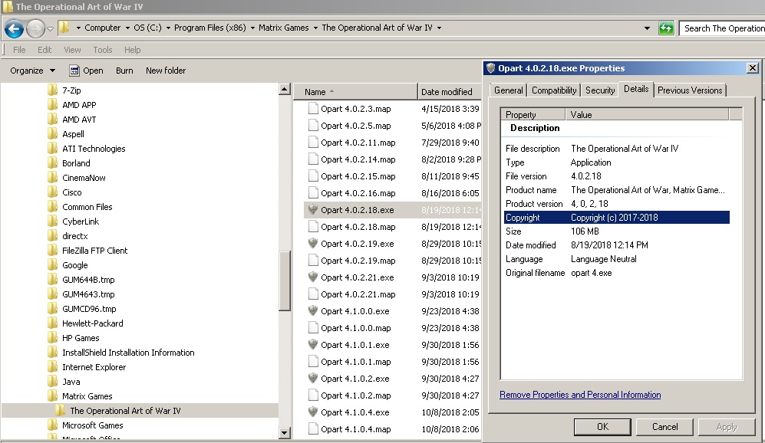Select the Borland folder icon
765x443 pixels.
click(x=53, y=163)
